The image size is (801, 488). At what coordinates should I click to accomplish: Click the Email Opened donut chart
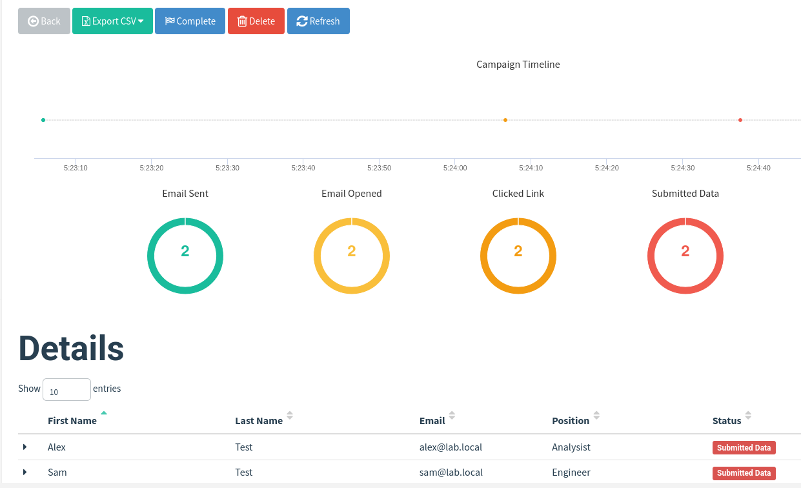coord(352,256)
